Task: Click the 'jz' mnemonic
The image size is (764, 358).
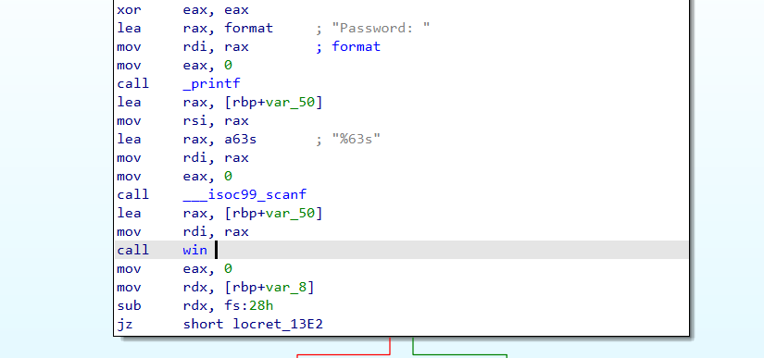Action: point(125,324)
